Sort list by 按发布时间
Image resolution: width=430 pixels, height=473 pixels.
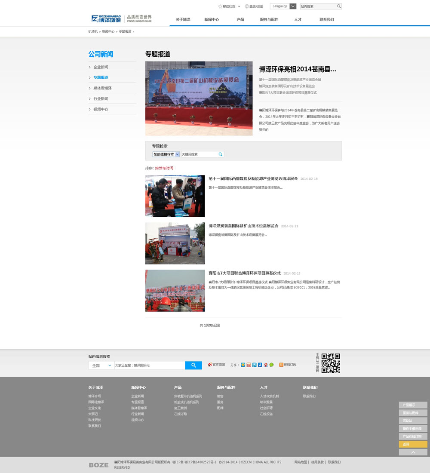[164, 168]
